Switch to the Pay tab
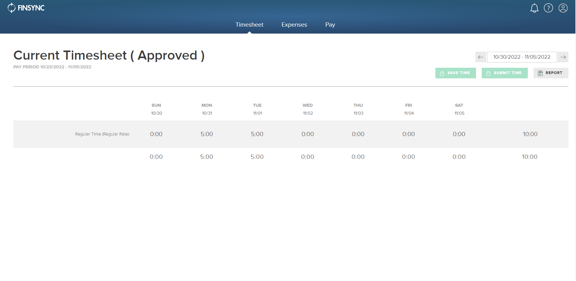Image resolution: width=576 pixels, height=281 pixels. [330, 25]
